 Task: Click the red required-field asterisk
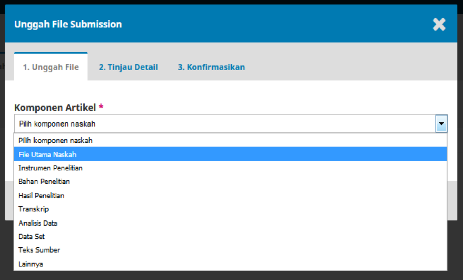[101, 107]
